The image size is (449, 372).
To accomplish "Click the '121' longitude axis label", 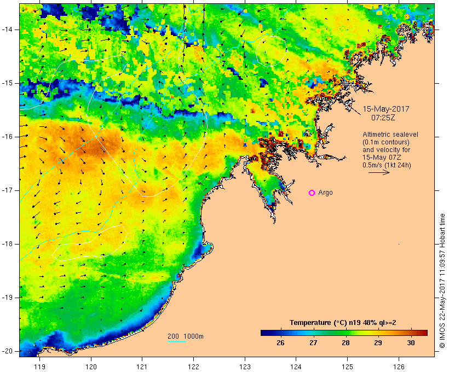I will [142, 367].
